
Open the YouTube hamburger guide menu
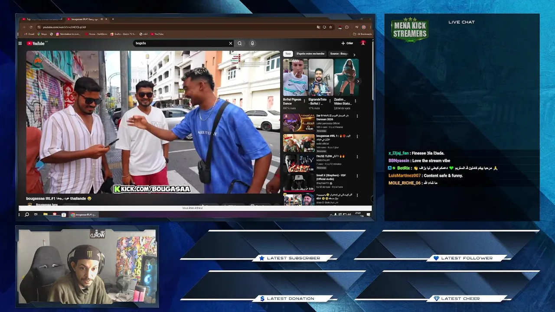point(20,43)
